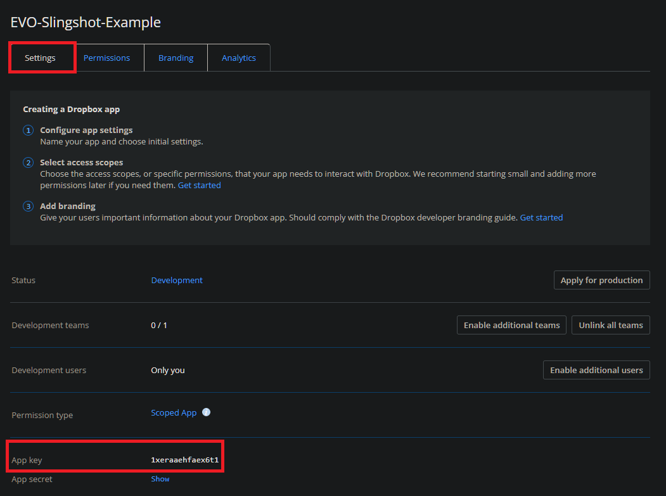Show the App secret
Screen dimensions: 666x496
click(x=160, y=479)
